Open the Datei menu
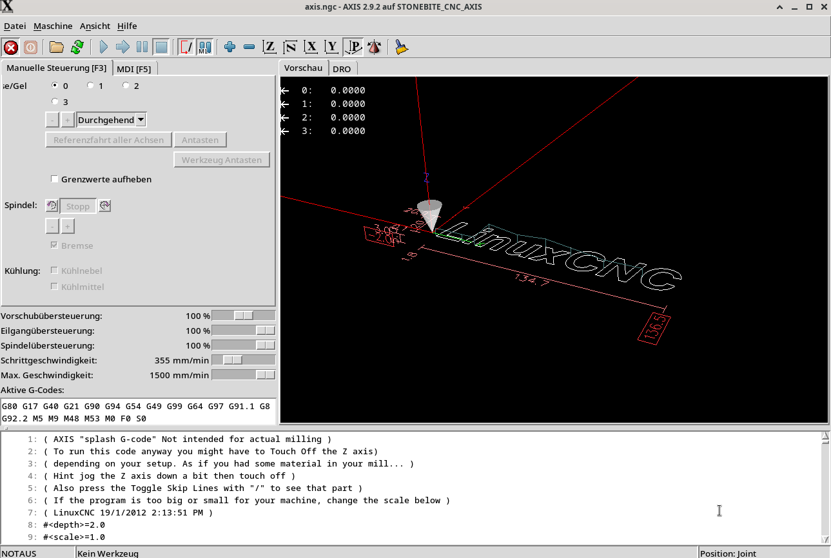Viewport: 831px width, 558px height. point(15,26)
